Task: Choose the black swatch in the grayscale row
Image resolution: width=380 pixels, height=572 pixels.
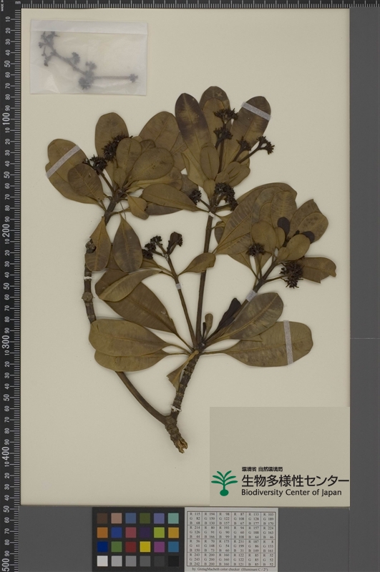Action: pos(173,561)
